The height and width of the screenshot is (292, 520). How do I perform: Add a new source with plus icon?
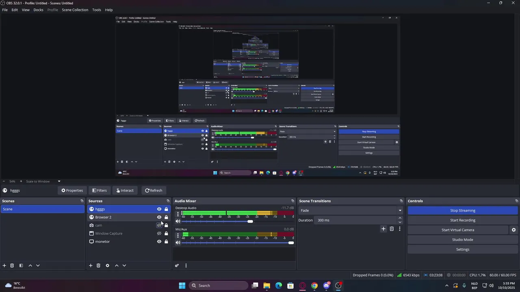(x=91, y=266)
